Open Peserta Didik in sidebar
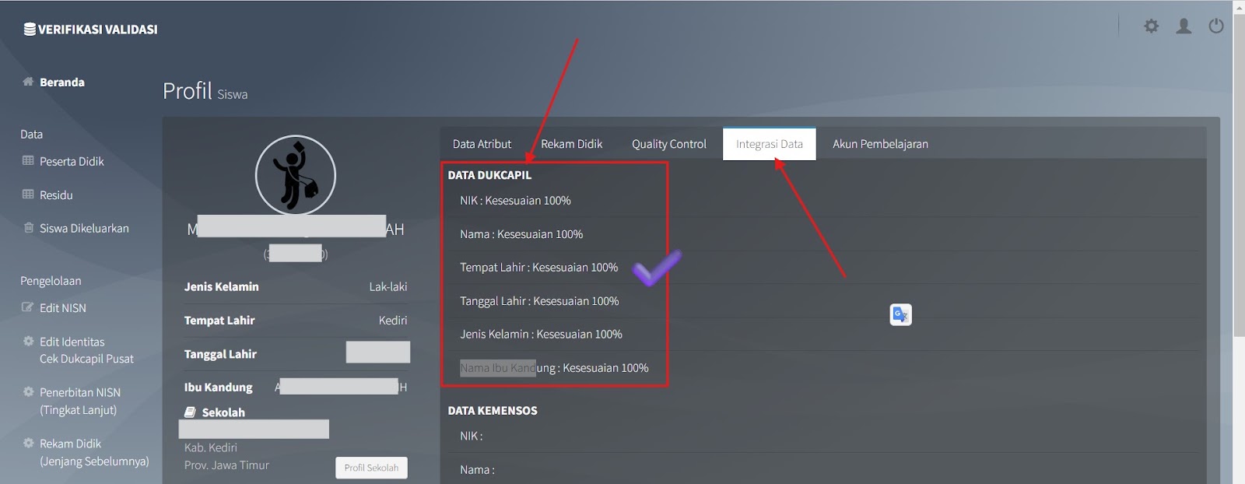Viewport: 1245px width, 484px height. 72,161
